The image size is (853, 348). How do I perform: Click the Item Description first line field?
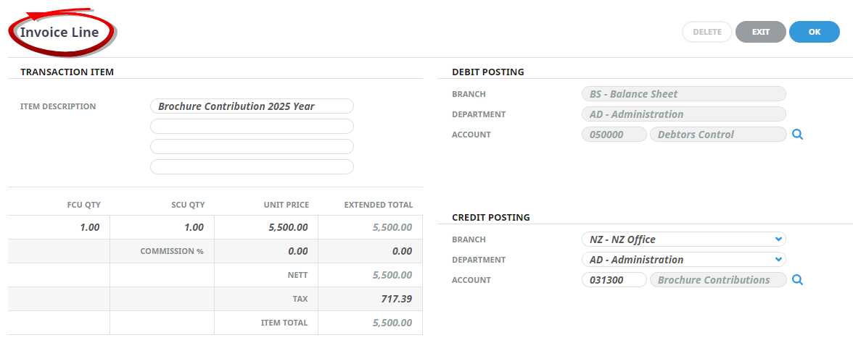pyautogui.click(x=252, y=106)
